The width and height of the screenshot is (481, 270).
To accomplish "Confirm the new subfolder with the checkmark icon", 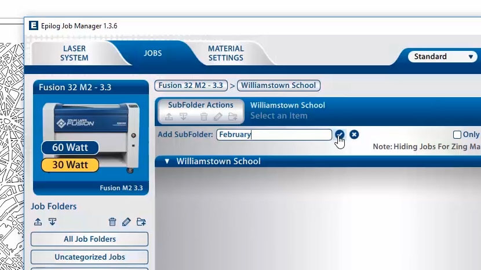I will click(340, 135).
